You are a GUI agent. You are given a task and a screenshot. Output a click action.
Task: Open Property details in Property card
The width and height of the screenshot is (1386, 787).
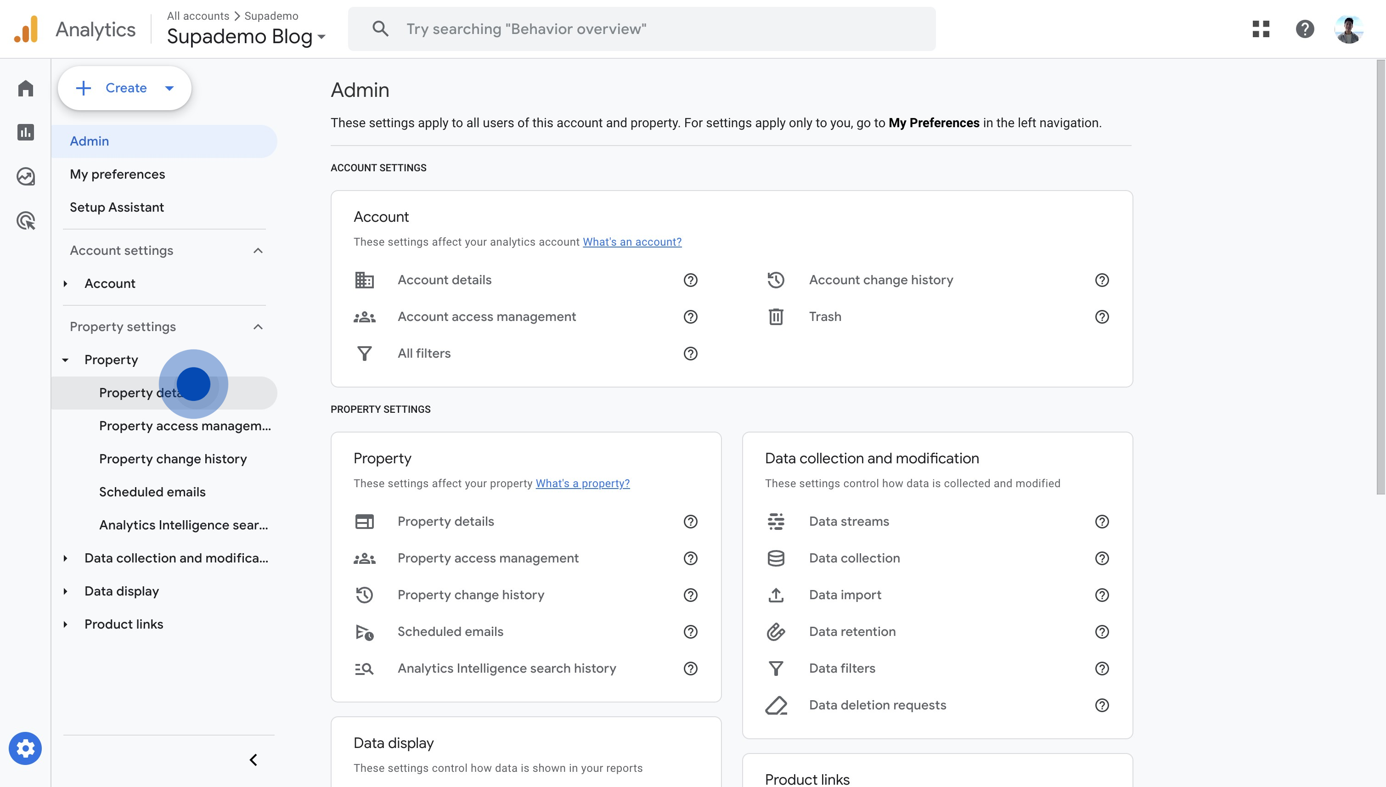pos(445,522)
